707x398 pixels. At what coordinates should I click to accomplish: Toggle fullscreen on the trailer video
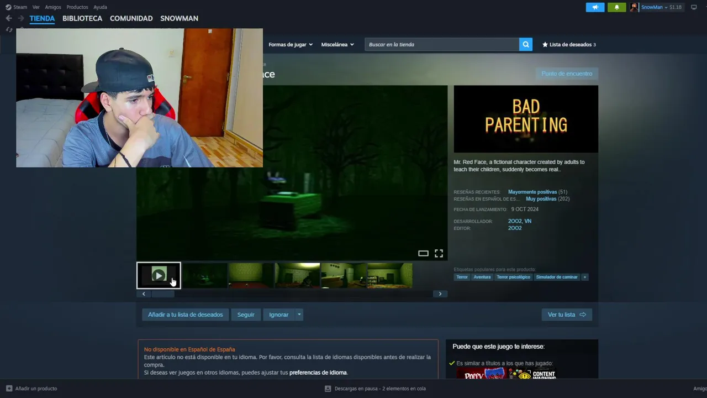[439, 253]
